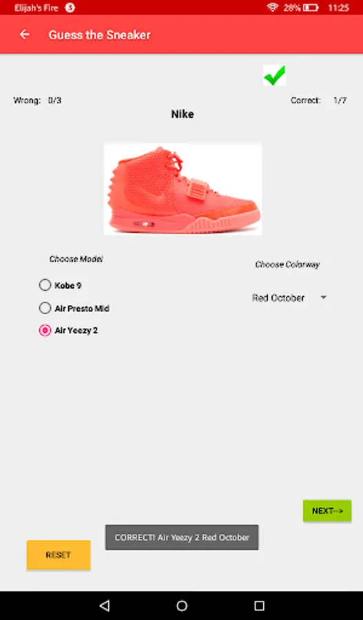Screen dimensions: 363x620
Task: Tap the Correct 1/7 score counter
Action: [319, 101]
